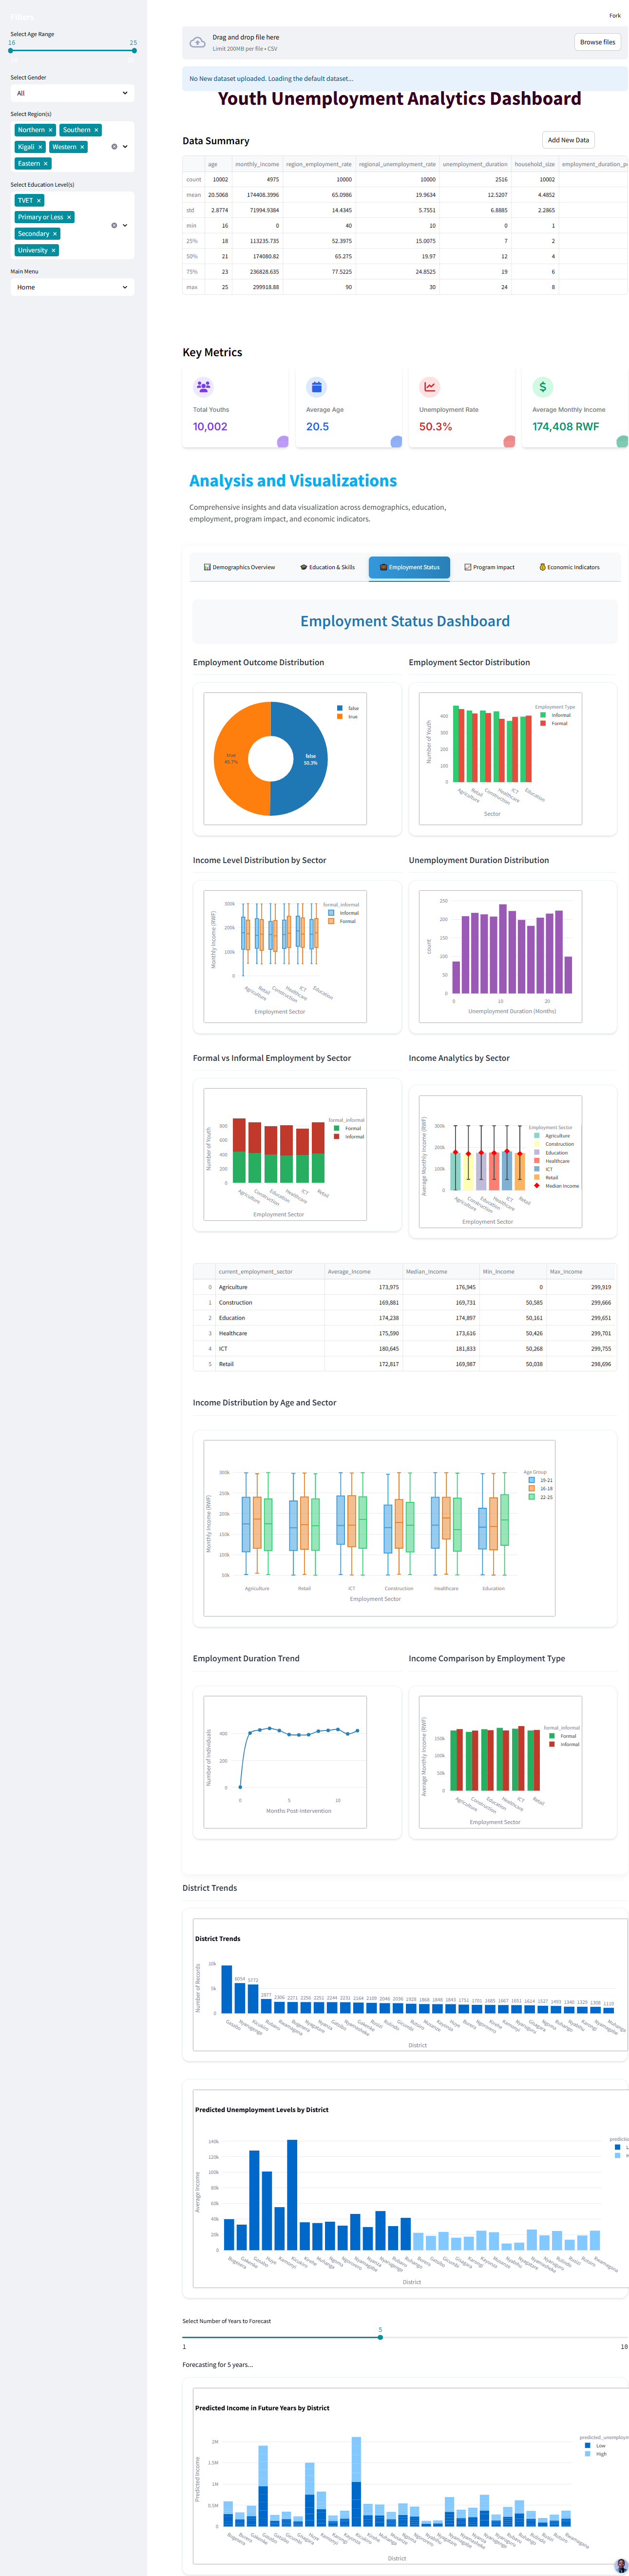Screen dimensions: 629x2576
Task: Remove the Northern region tag
Action: click(x=51, y=130)
